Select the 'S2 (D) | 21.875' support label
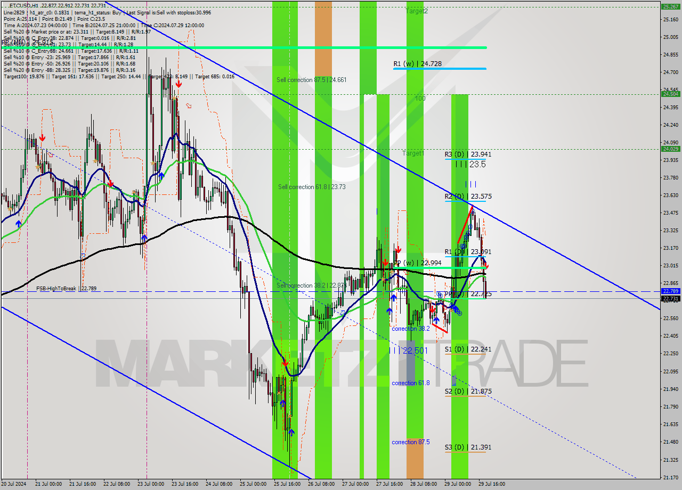The image size is (682, 490). click(468, 391)
